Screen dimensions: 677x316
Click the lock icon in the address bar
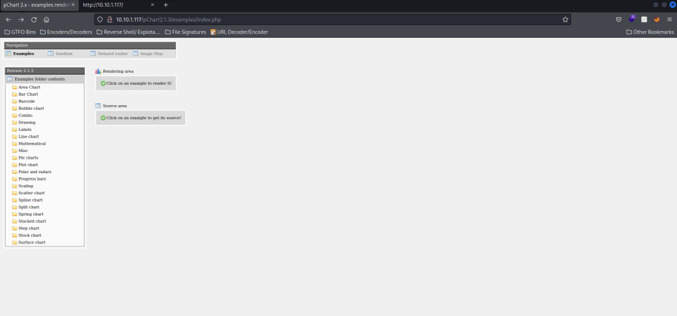pyautogui.click(x=110, y=20)
